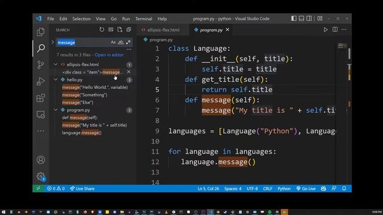Collapse all search results
Image resolution: width=383 pixels, height=215 pixels.
pyautogui.click(x=129, y=30)
